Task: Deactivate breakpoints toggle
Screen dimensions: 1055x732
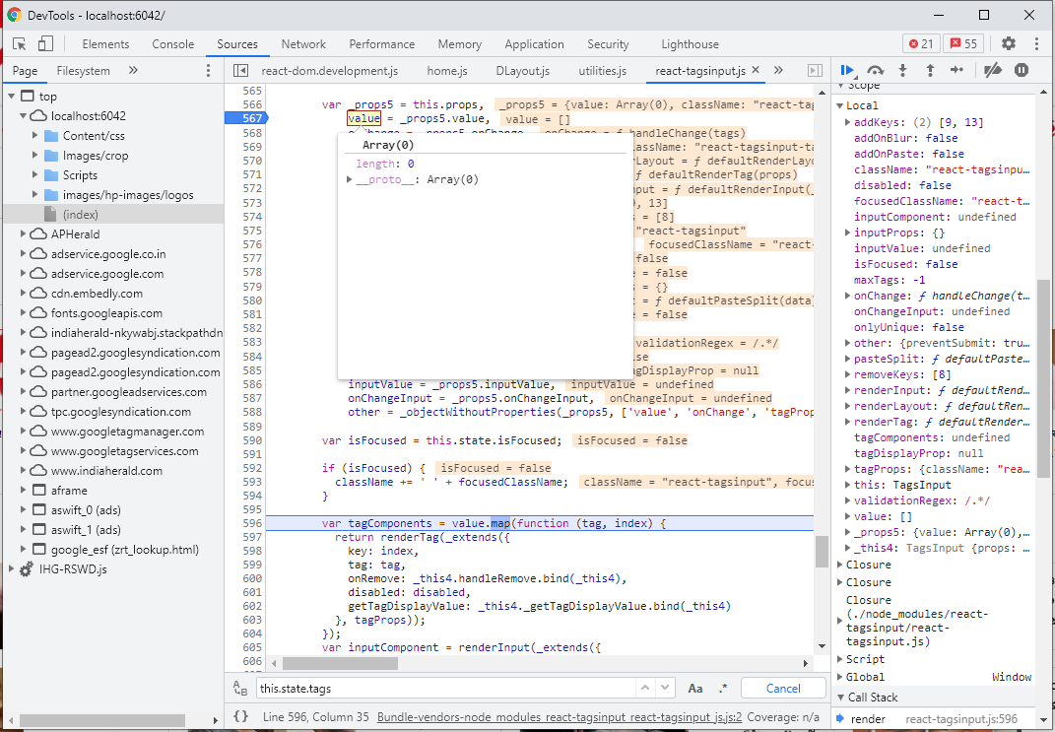Action: tap(993, 70)
